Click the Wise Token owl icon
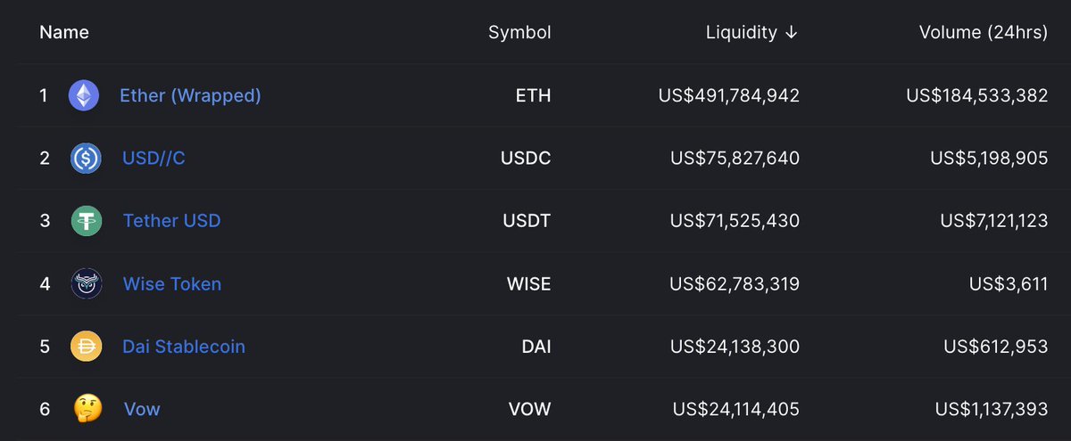The width and height of the screenshot is (1071, 441). (87, 284)
